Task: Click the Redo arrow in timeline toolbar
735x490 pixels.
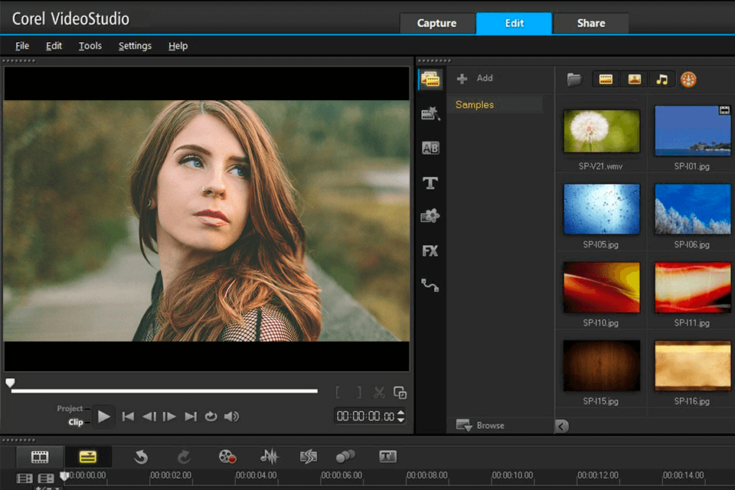Action: click(x=184, y=457)
